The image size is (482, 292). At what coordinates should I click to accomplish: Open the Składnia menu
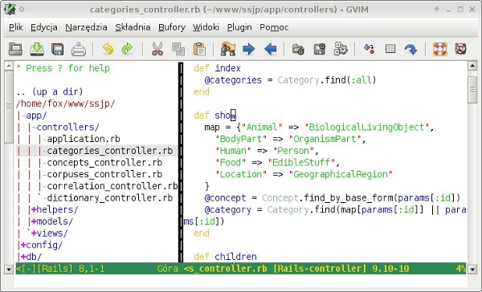tap(133, 27)
